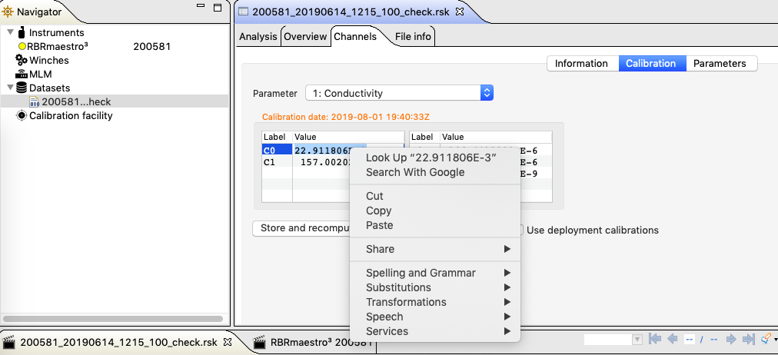Switch to the Information segment

coord(581,64)
